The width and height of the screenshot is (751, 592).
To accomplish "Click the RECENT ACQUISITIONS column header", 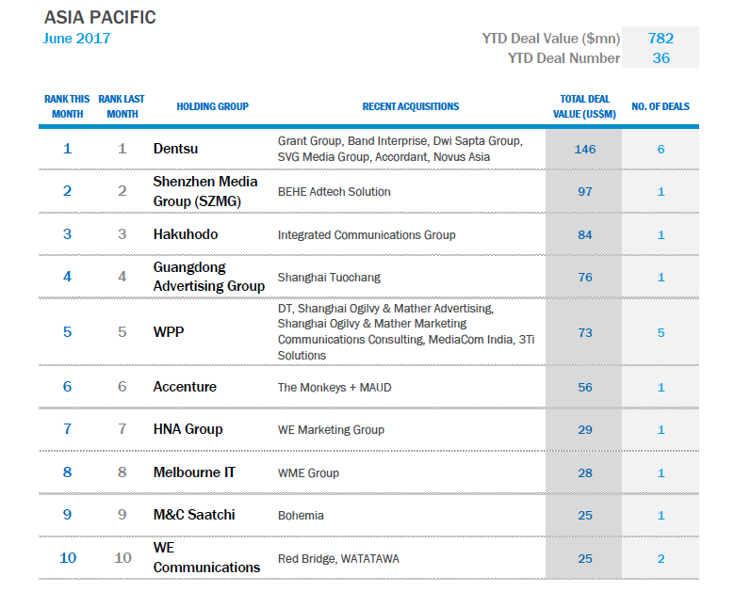I will coord(410,106).
